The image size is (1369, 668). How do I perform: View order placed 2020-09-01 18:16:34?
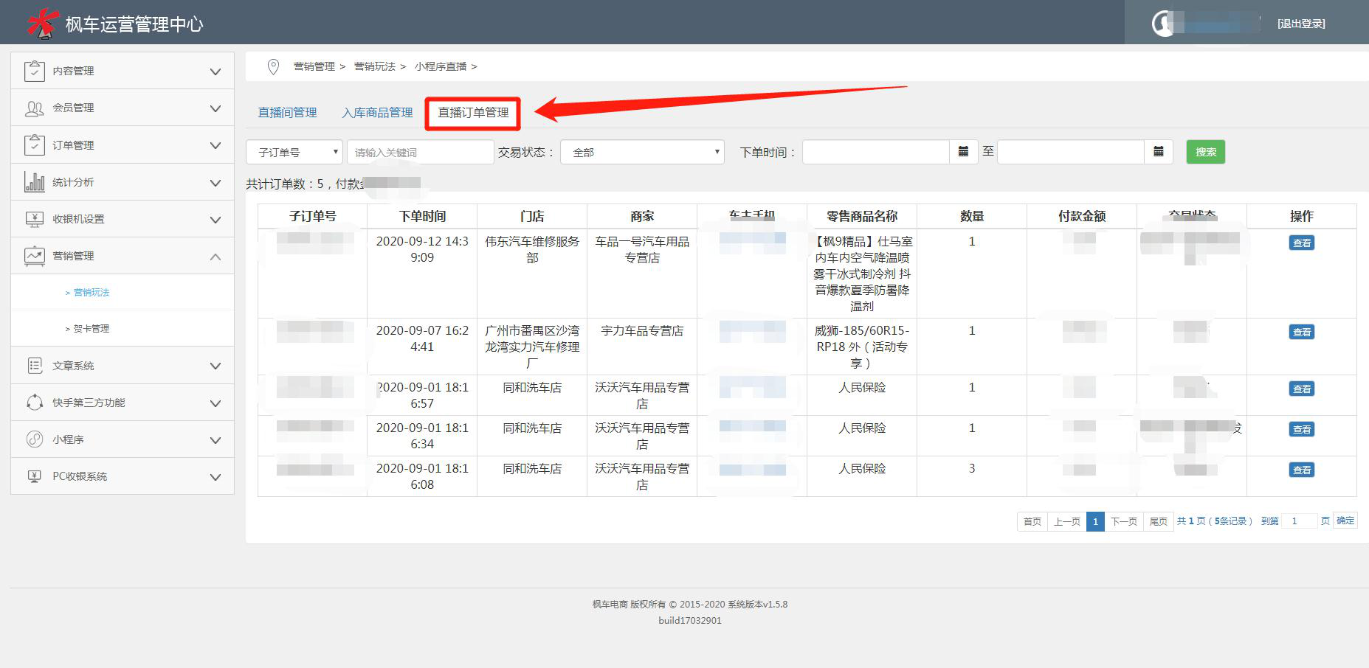coord(1302,429)
